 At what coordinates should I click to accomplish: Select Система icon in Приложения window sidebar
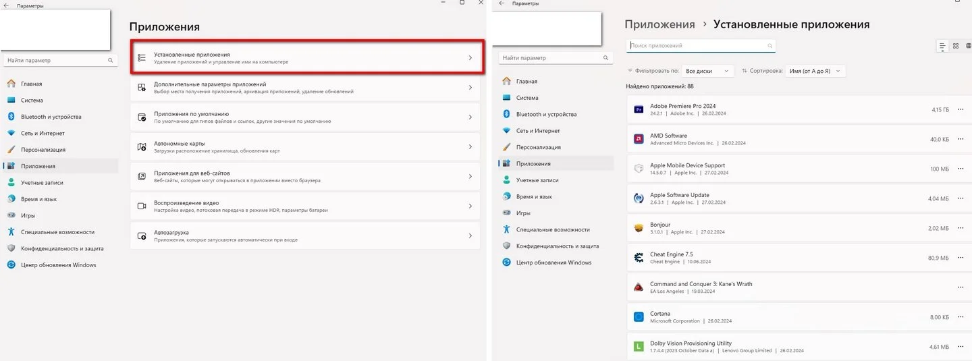[x=11, y=100]
